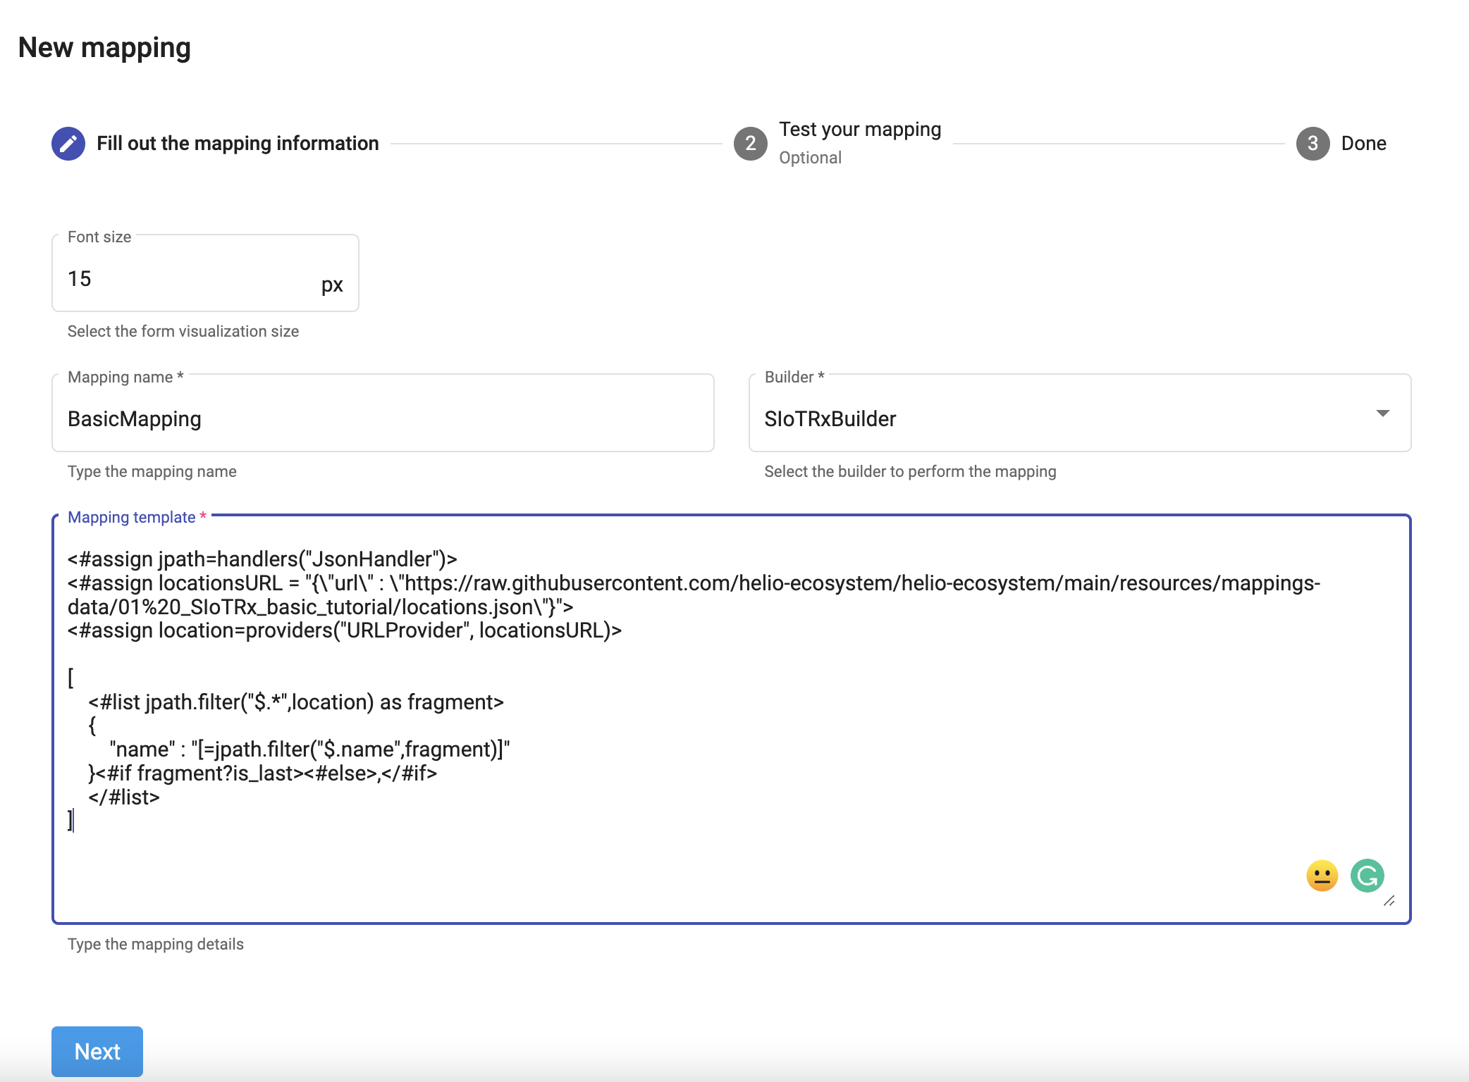Select the mapping template text area
Image resolution: width=1469 pixels, height=1082 pixels.
click(x=731, y=719)
